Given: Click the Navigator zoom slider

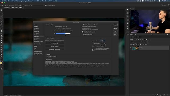Looking at the screenshot, I should point(151,34).
